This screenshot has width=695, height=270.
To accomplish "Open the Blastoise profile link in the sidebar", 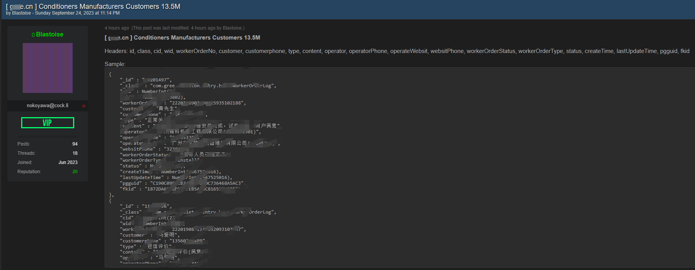I will (50, 35).
